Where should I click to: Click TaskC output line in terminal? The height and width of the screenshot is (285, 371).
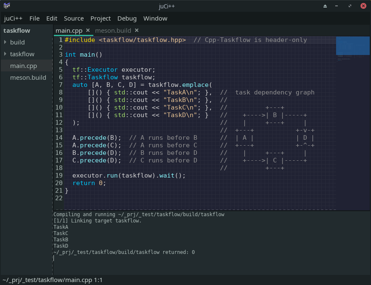click(x=61, y=233)
